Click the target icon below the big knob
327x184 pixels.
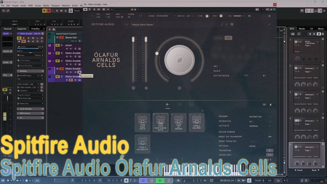click(x=179, y=88)
